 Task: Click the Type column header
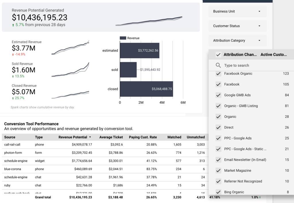39,137
